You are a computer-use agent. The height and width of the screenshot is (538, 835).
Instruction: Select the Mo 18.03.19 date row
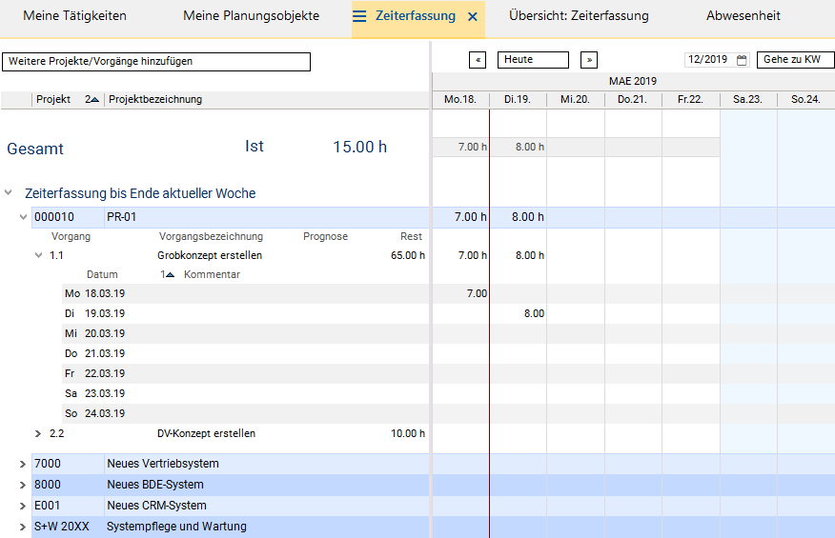246,293
